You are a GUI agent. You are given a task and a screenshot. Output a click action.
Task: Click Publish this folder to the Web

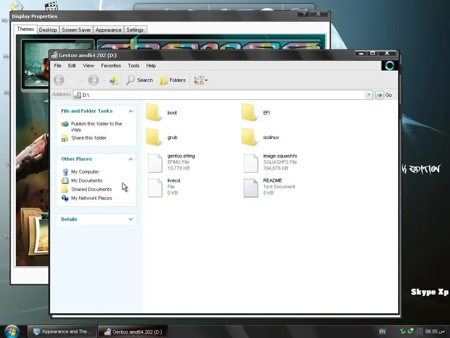96,126
